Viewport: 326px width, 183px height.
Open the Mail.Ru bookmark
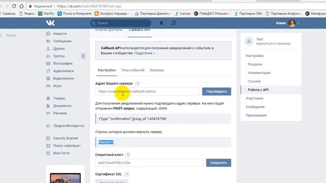tap(46, 14)
